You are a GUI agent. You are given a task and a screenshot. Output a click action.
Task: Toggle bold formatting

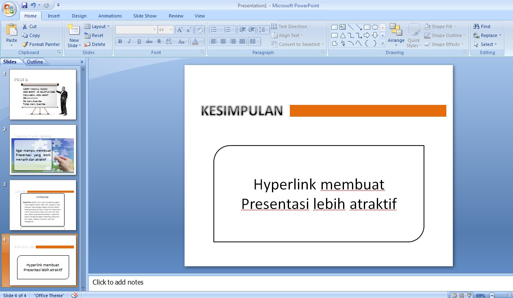[120, 41]
